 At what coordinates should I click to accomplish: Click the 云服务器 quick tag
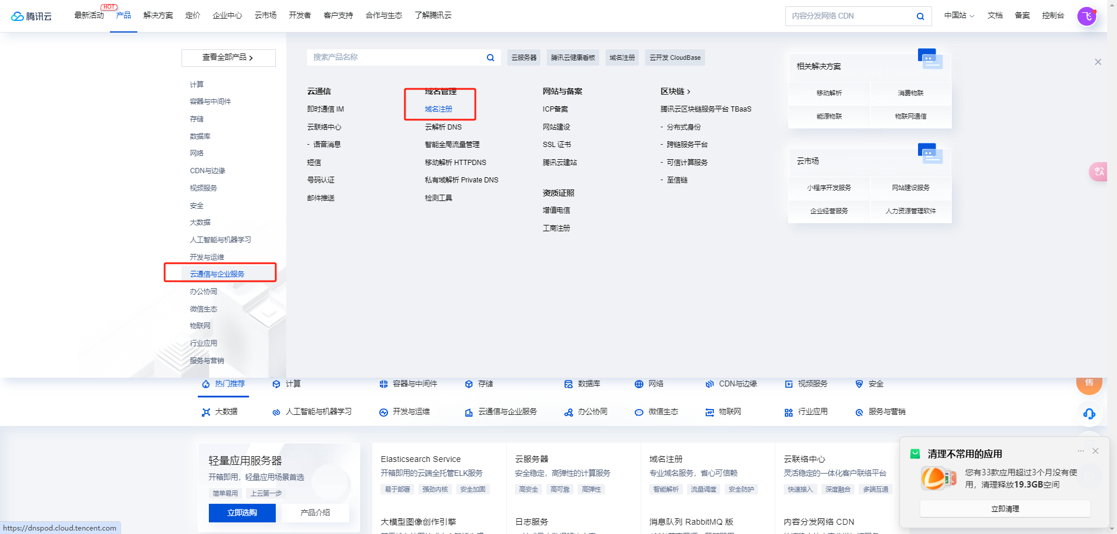[x=524, y=58]
